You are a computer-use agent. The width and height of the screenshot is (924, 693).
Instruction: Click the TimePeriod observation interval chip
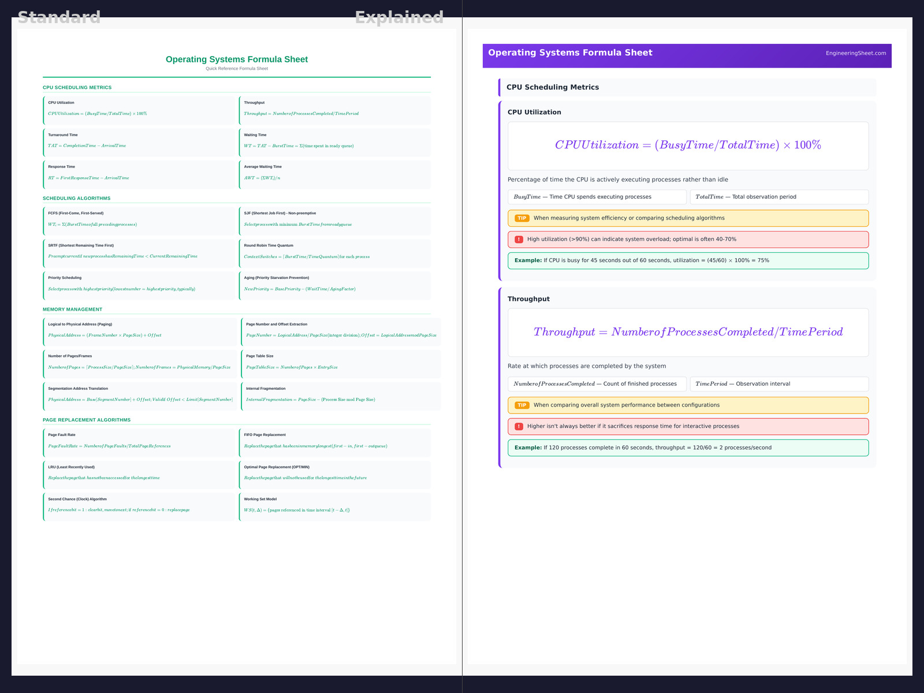[778, 384]
